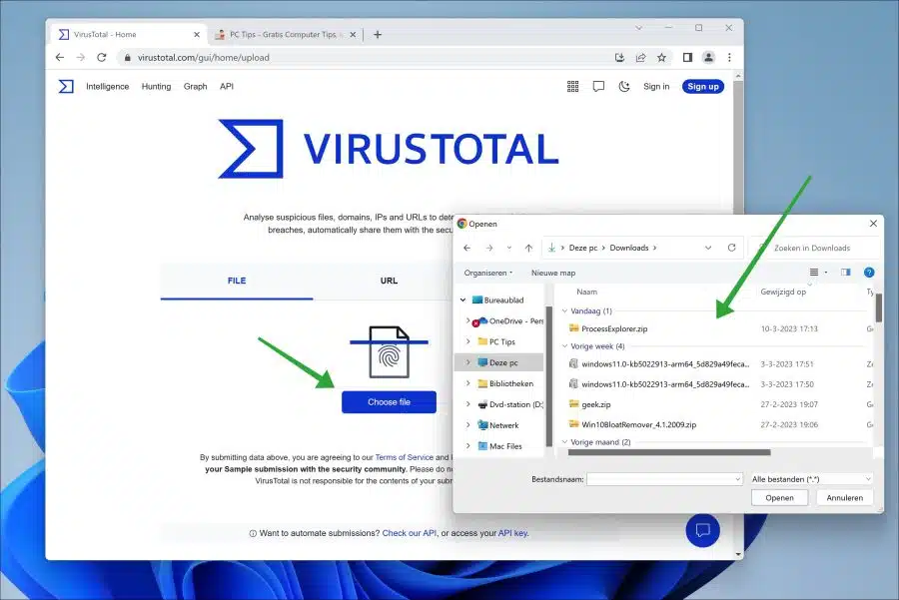Click the VirusTotal sigma logo in navbar
The image size is (899, 600).
click(x=66, y=87)
